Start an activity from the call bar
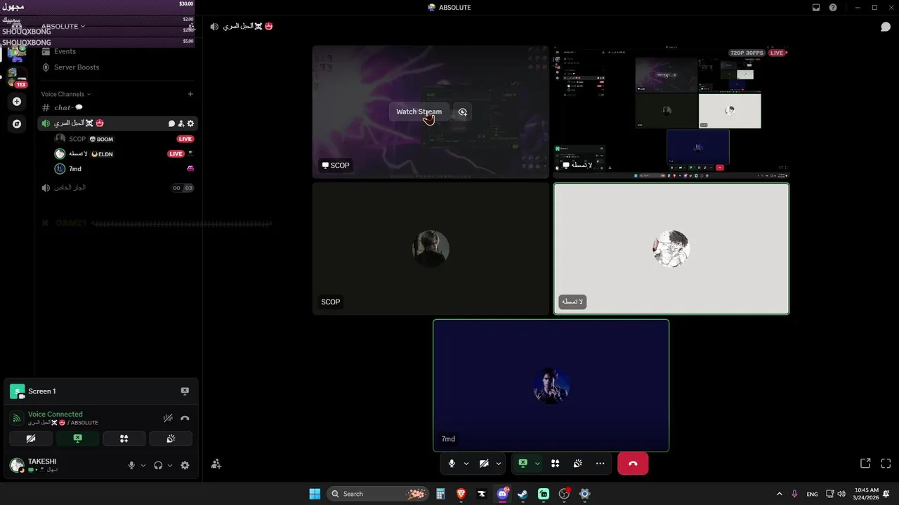The width and height of the screenshot is (899, 505). [555, 464]
